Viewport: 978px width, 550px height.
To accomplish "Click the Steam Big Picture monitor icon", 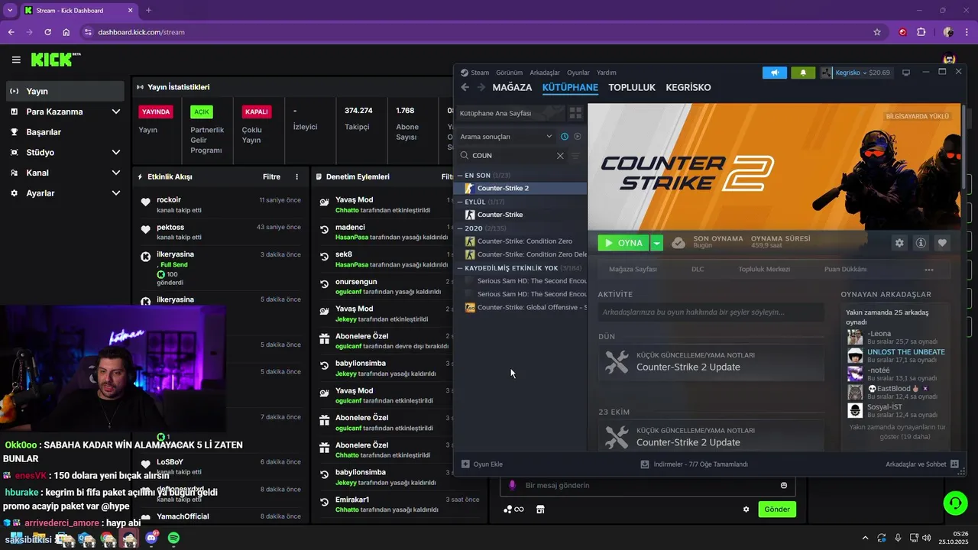I will pos(906,73).
